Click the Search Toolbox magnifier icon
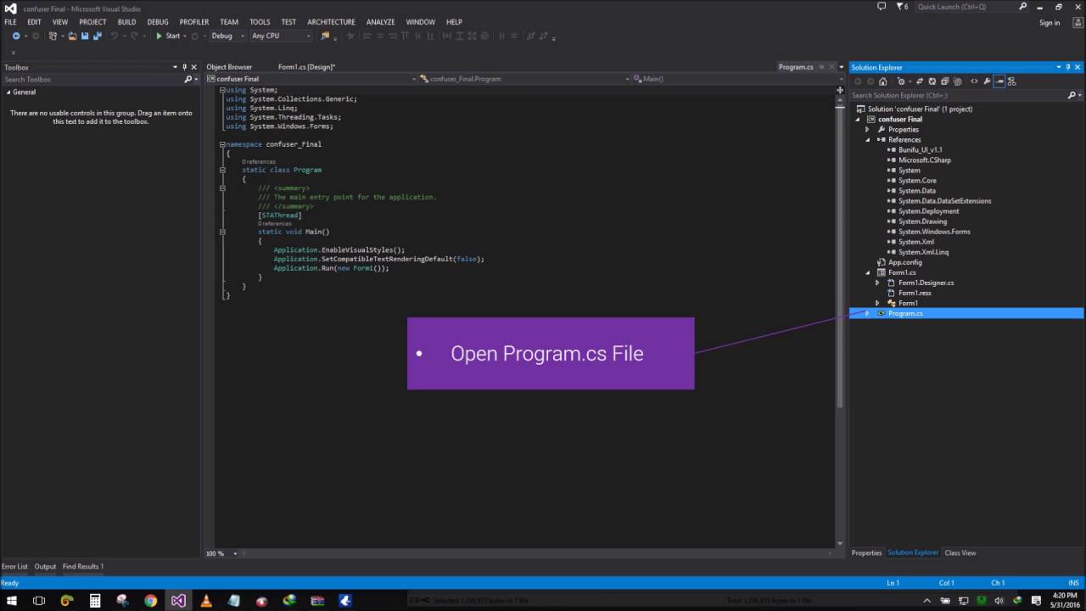The image size is (1086, 611). [x=188, y=79]
